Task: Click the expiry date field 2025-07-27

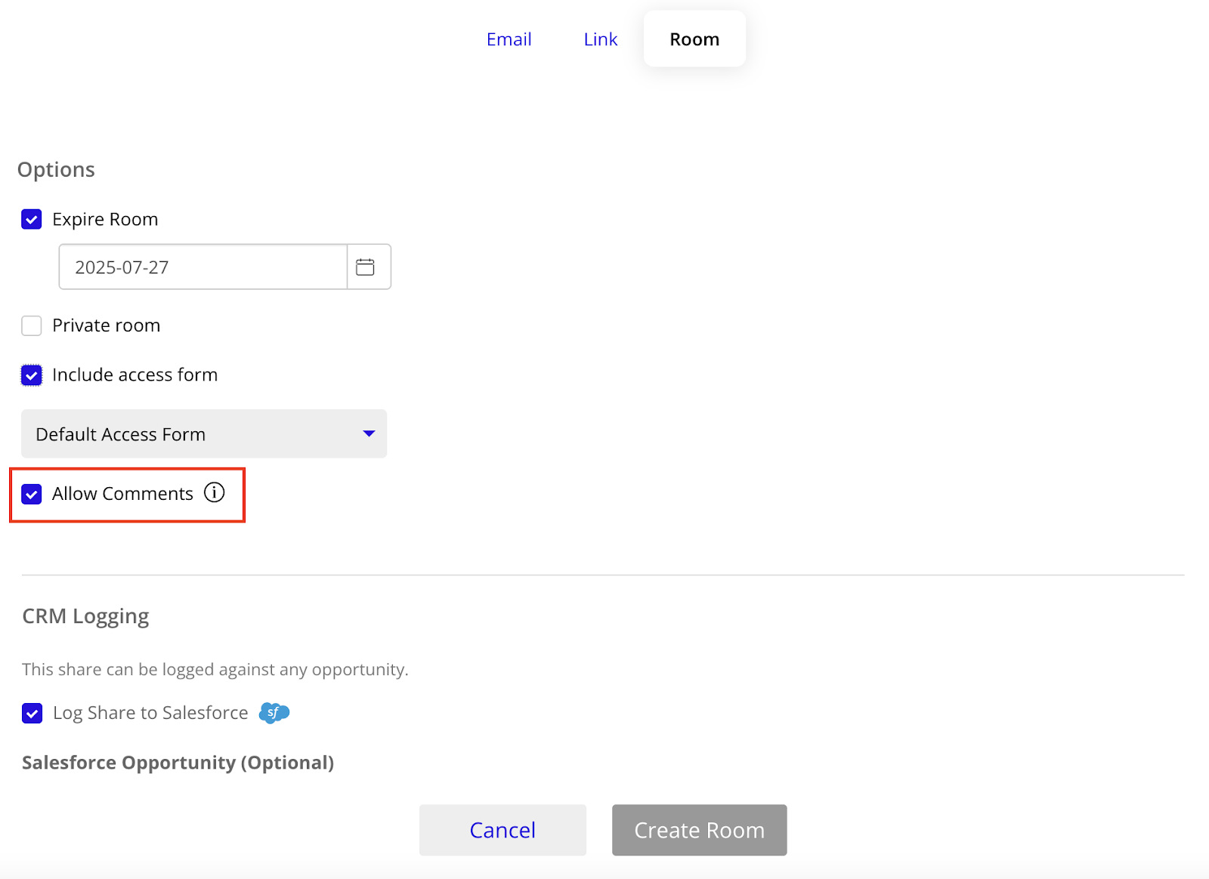Action: [x=203, y=267]
